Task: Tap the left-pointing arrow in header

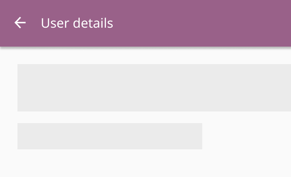Action: click(x=20, y=23)
